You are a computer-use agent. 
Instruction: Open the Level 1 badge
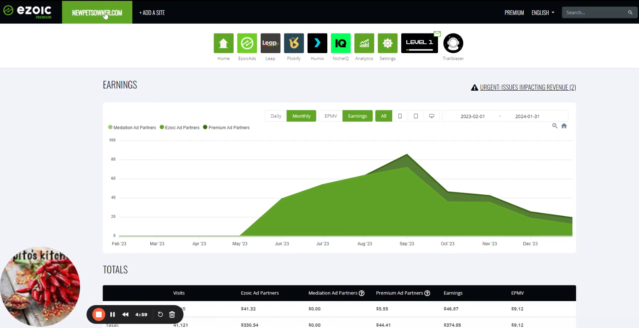click(x=420, y=43)
